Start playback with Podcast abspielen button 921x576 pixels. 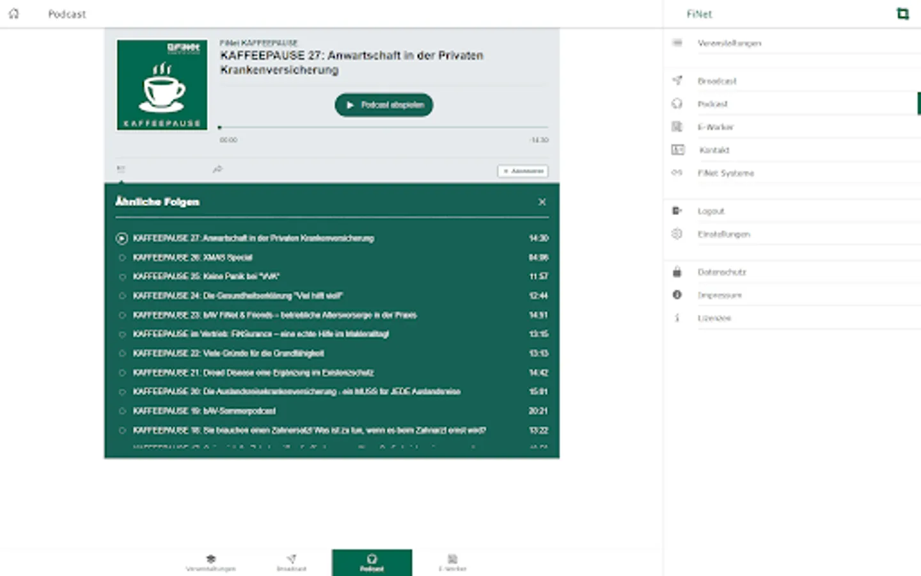click(x=384, y=105)
